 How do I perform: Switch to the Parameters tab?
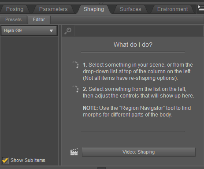tap(53, 9)
